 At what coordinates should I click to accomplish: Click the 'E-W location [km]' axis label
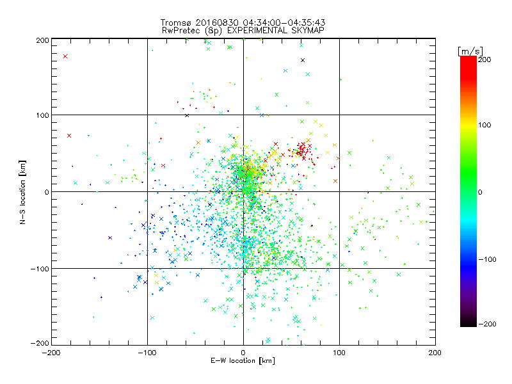(x=243, y=361)
